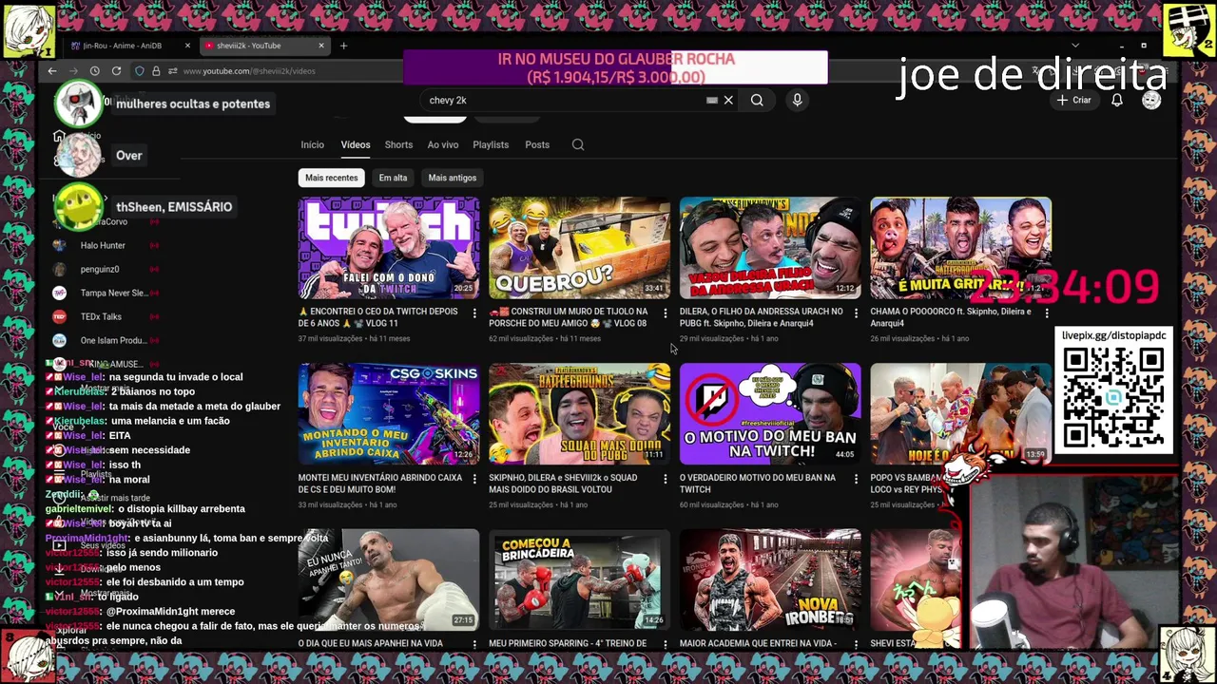Open options menu for Verdadeiro Motivo Ban video
This screenshot has width=1217, height=684.
point(856,479)
